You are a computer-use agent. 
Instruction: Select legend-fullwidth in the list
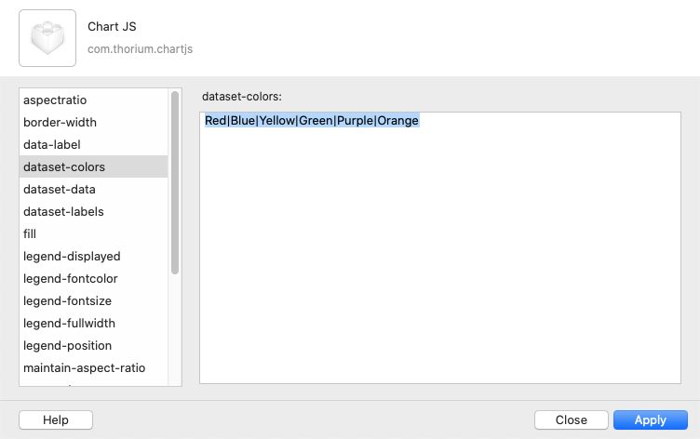click(x=93, y=323)
